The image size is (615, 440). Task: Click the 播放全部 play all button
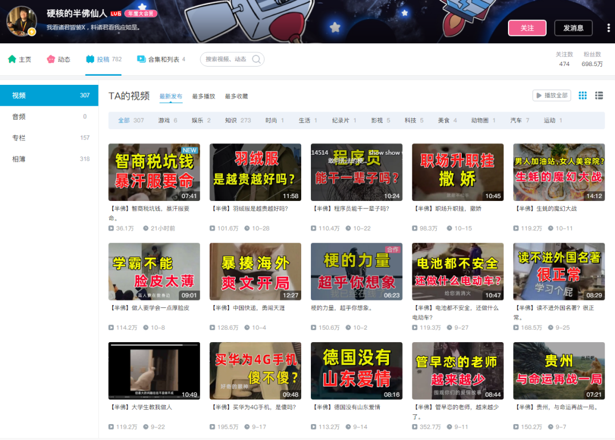(552, 95)
